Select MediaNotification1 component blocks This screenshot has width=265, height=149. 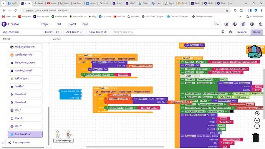click(25, 47)
